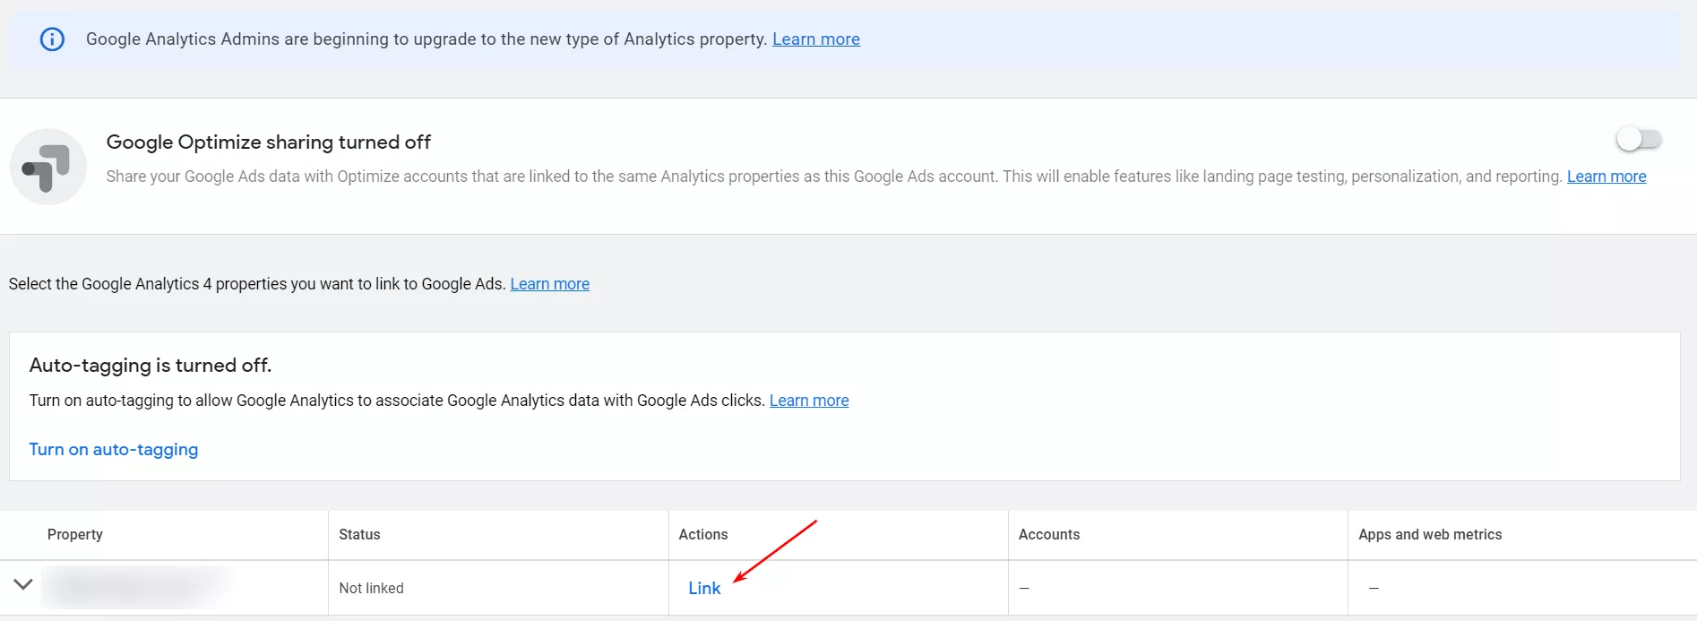The image size is (1697, 621).
Task: Click the Actions column header
Action: pyautogui.click(x=703, y=534)
